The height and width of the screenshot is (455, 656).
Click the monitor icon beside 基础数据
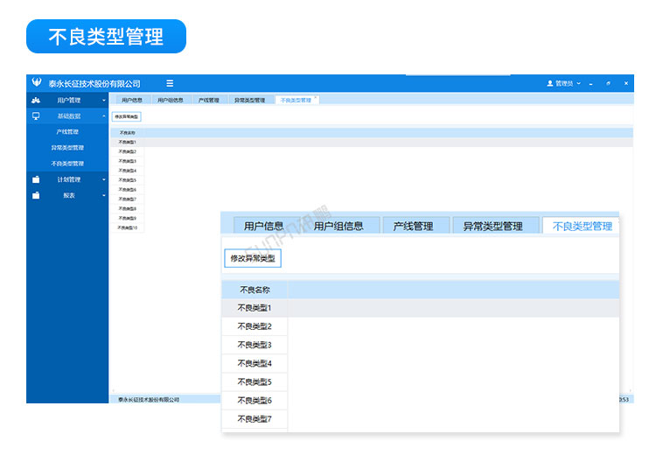(x=36, y=115)
